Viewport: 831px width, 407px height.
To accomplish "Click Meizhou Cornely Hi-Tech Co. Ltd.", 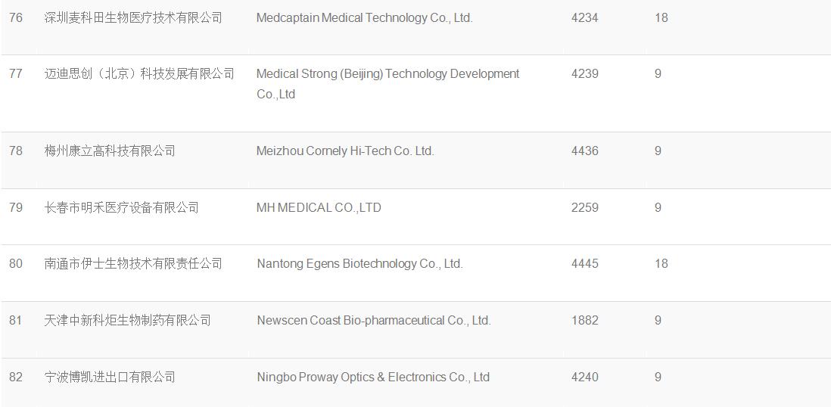I will point(345,151).
